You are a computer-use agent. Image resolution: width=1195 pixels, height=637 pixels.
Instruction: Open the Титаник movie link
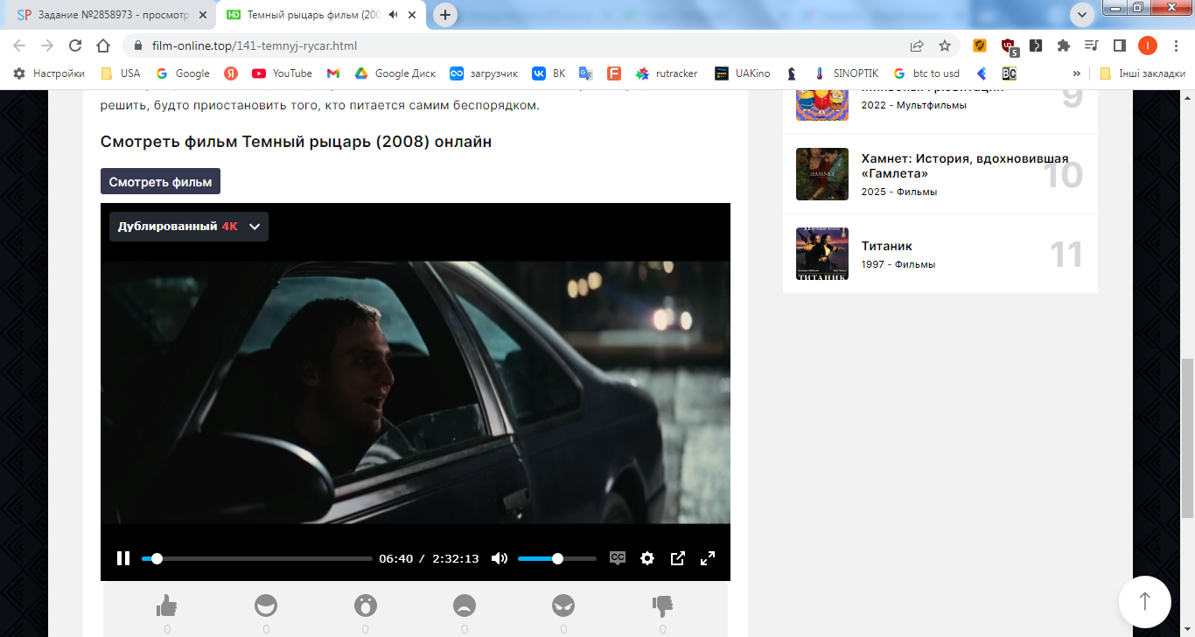(887, 246)
